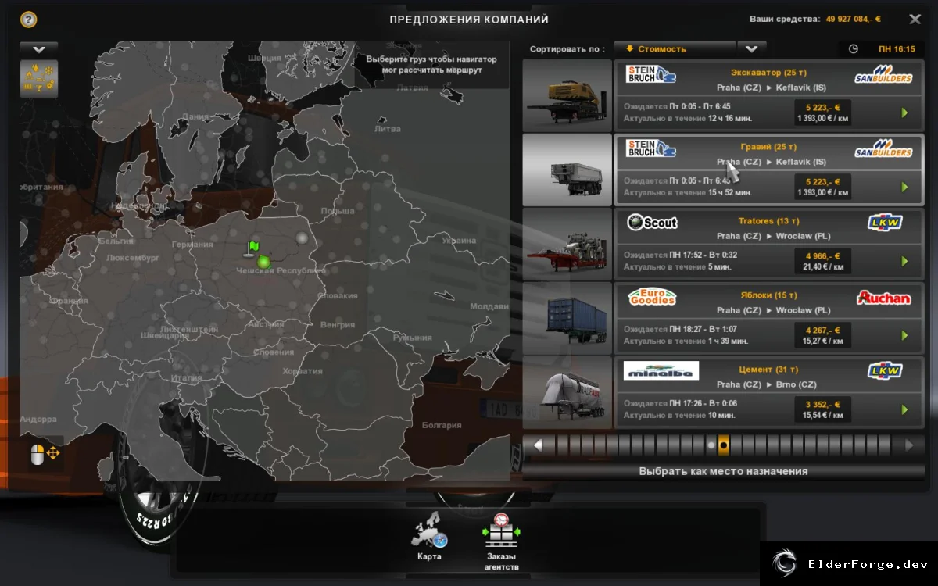Click green arrow on Цемент job
938x586 pixels.
coord(904,410)
